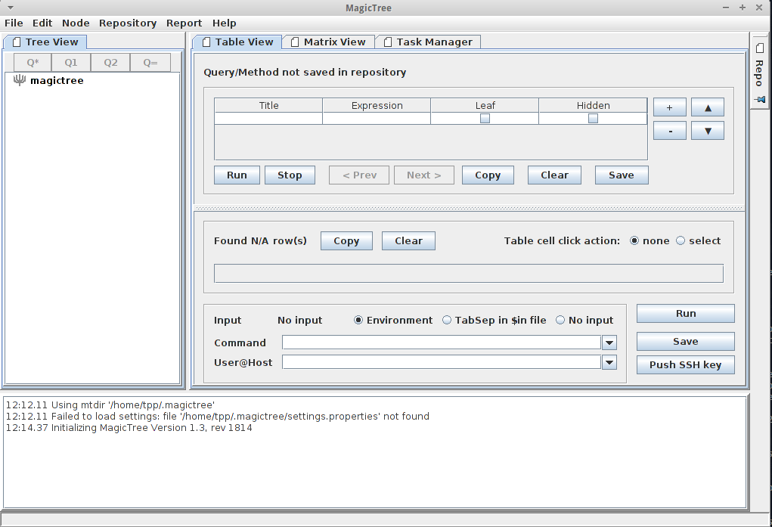Open the File menu

tap(14, 23)
